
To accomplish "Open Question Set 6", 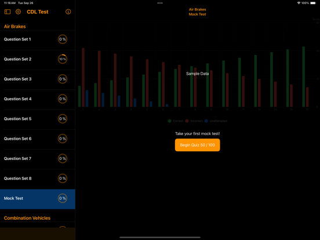I will coord(38,139).
